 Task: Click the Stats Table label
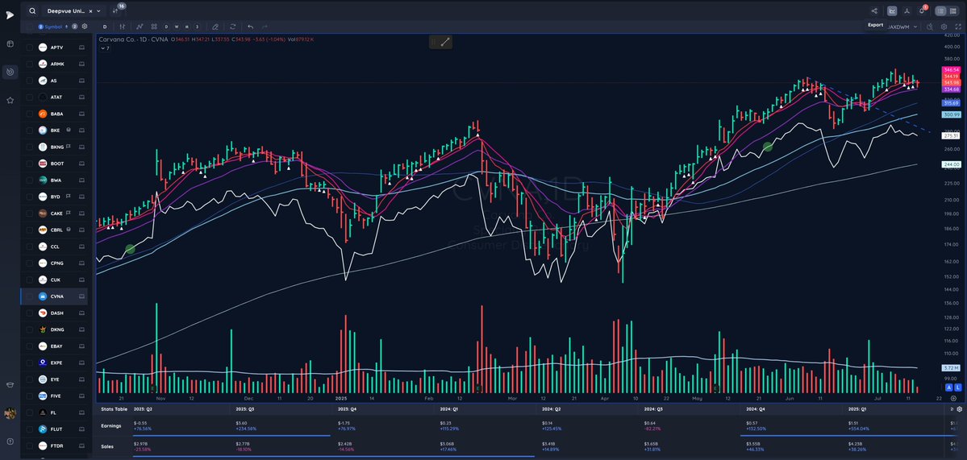click(x=112, y=409)
